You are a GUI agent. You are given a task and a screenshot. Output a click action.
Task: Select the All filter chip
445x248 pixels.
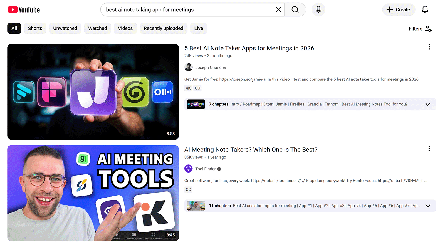click(x=14, y=28)
